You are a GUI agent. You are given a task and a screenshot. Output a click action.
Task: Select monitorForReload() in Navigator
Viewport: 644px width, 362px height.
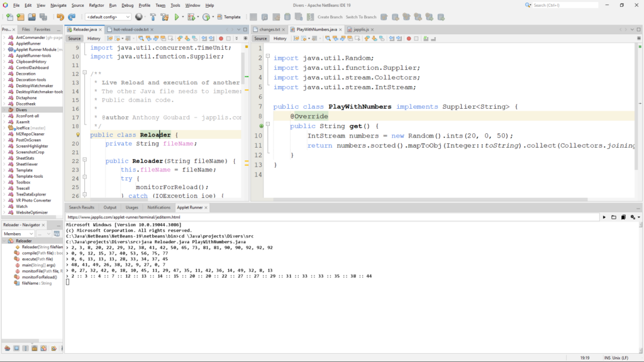[x=39, y=277]
